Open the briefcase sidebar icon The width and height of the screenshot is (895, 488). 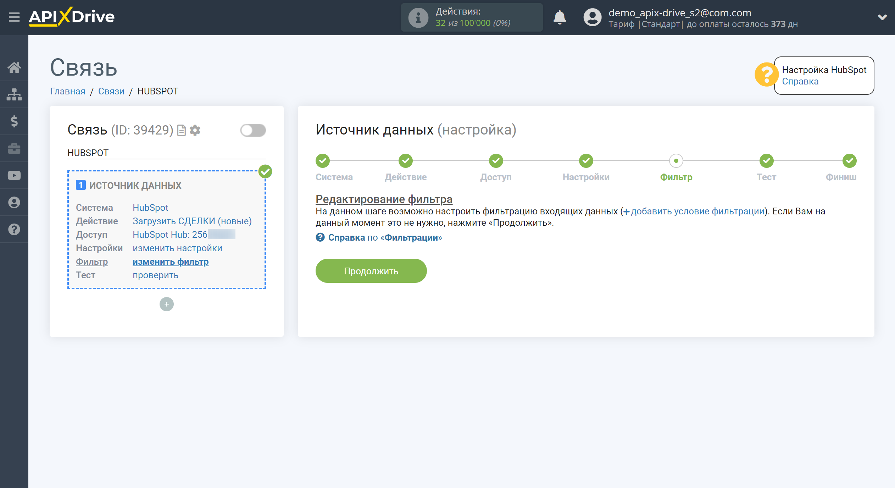pyautogui.click(x=14, y=148)
